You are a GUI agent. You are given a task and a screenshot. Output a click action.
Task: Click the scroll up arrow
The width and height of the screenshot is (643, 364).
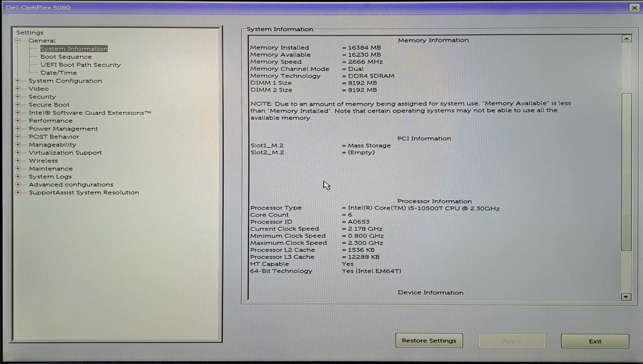coord(626,38)
